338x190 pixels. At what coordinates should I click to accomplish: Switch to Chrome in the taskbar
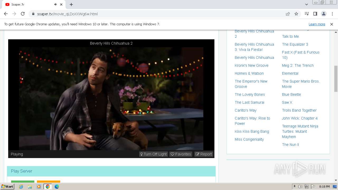(48, 187)
